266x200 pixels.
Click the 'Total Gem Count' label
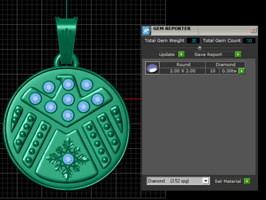[x=222, y=41]
